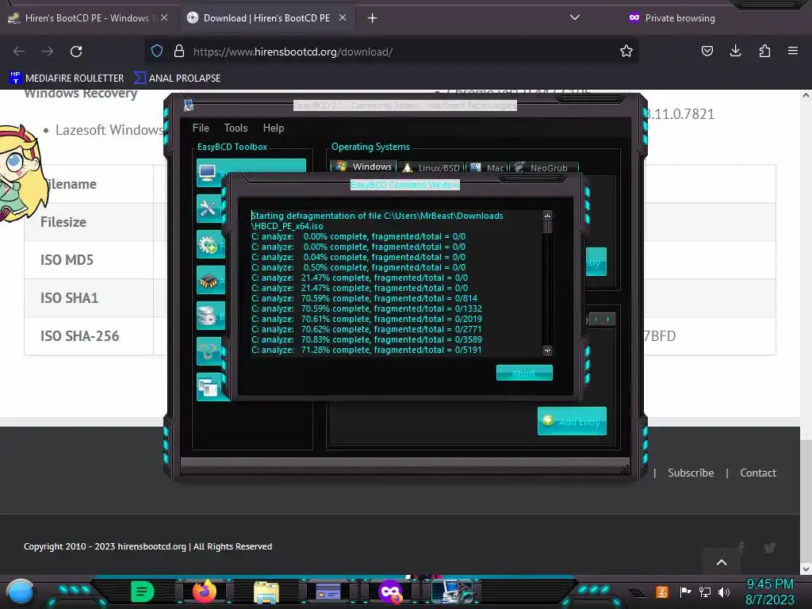Click the View Settings monitor icon in EasyBCD Toolbox
Image resolution: width=812 pixels, height=609 pixels.
208,172
